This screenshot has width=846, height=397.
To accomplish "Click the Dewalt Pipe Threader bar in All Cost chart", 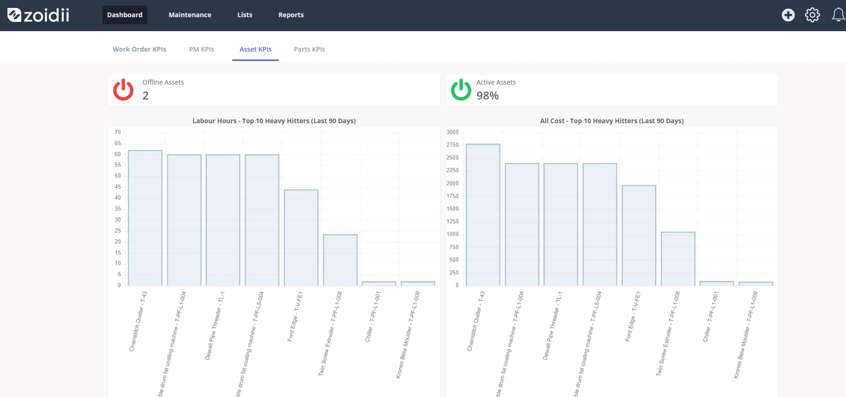I will (561, 225).
